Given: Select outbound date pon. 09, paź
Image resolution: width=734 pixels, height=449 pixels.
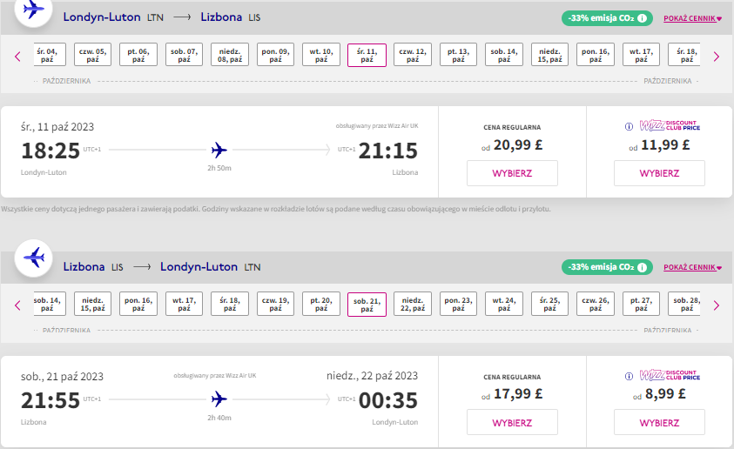Looking at the screenshot, I should (275, 55).
